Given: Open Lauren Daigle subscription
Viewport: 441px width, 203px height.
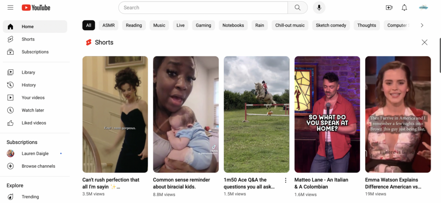Looking at the screenshot, I should (35, 153).
